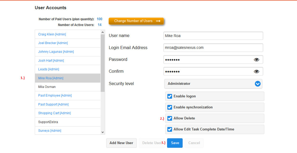
Task: Click into the User name text field
Action: 213,36
